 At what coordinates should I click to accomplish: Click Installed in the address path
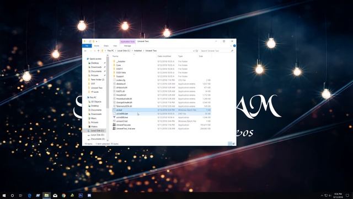(138, 51)
